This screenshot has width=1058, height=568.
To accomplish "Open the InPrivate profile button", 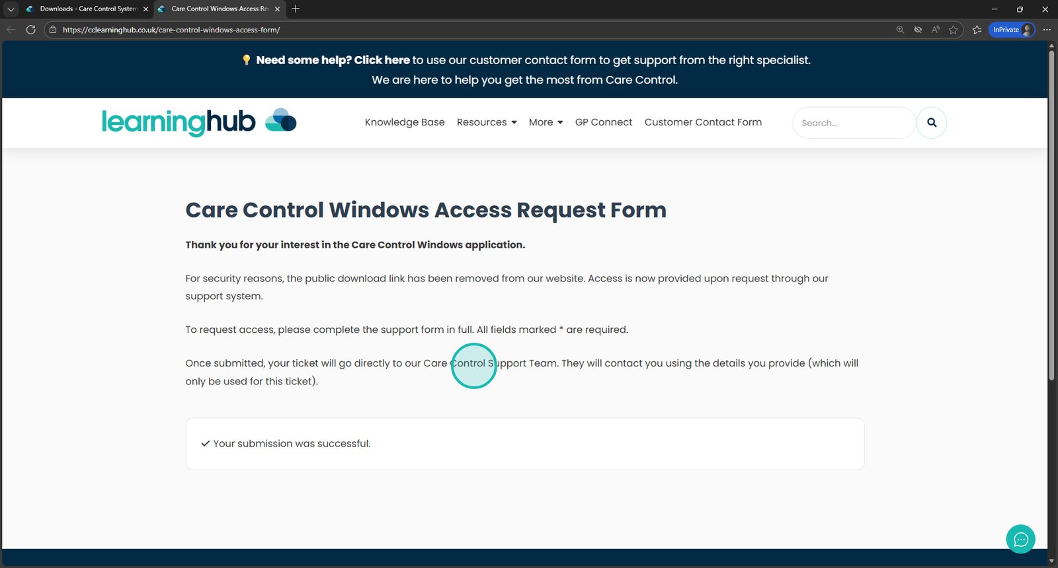I will (x=1012, y=30).
